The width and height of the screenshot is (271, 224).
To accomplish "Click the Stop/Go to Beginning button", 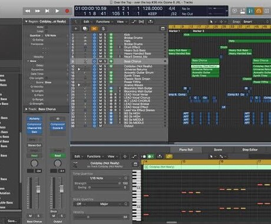I will click(x=47, y=11).
